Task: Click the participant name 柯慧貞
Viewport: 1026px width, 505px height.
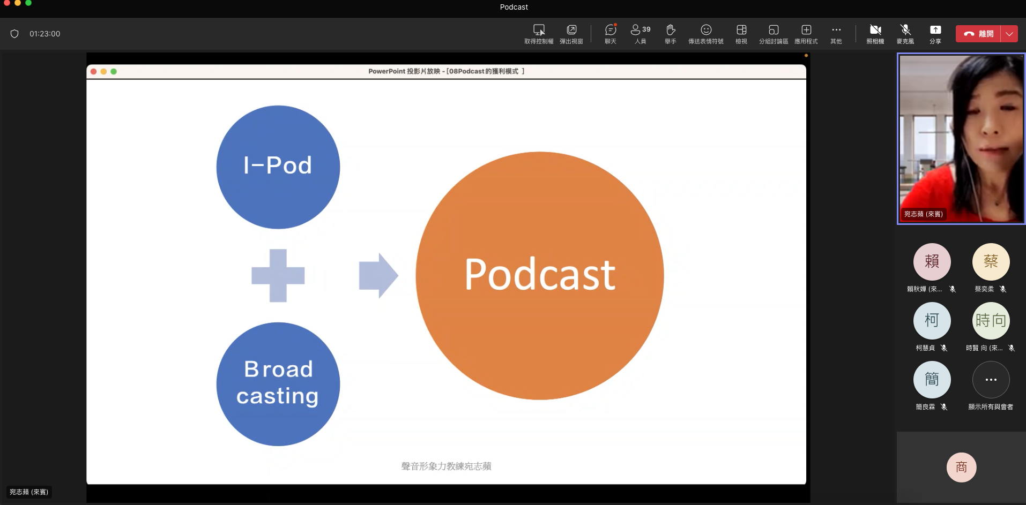Action: pos(925,348)
